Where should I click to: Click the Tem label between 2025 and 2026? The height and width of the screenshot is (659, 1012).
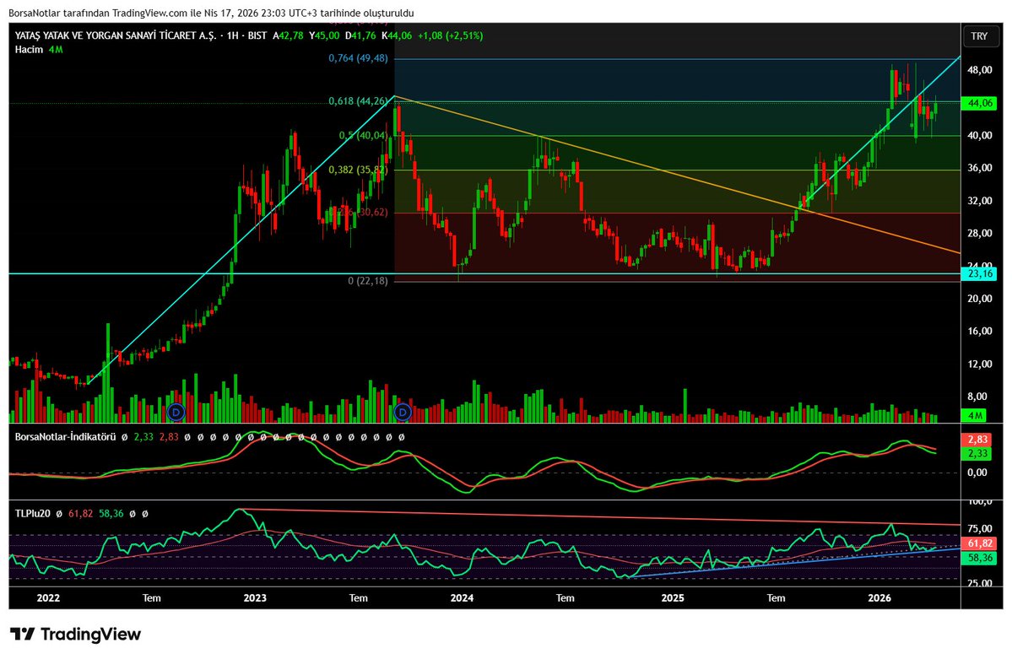(776, 597)
